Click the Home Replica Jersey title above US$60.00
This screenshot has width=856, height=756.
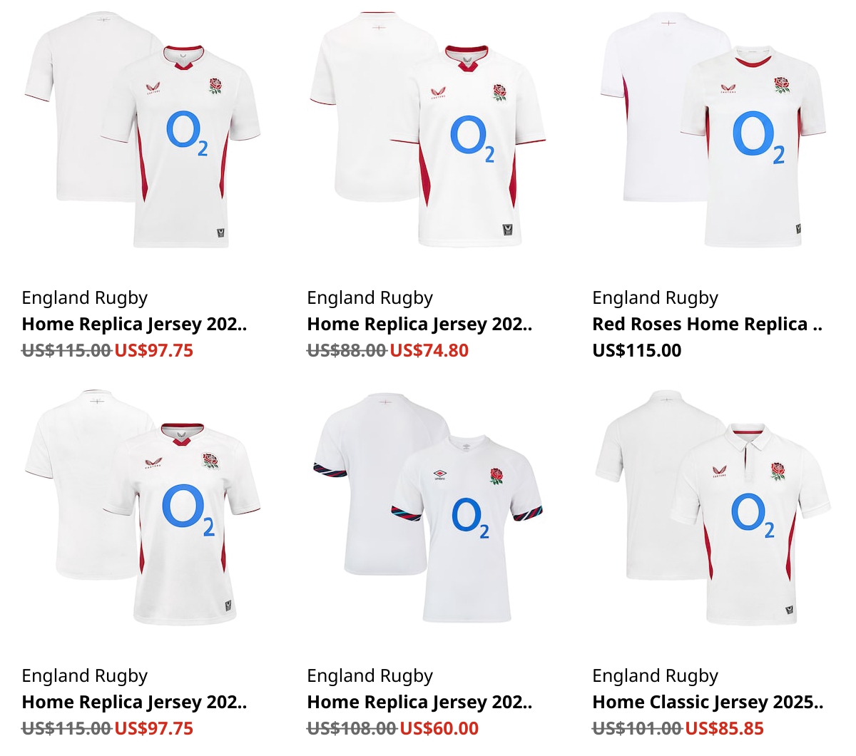(x=419, y=703)
